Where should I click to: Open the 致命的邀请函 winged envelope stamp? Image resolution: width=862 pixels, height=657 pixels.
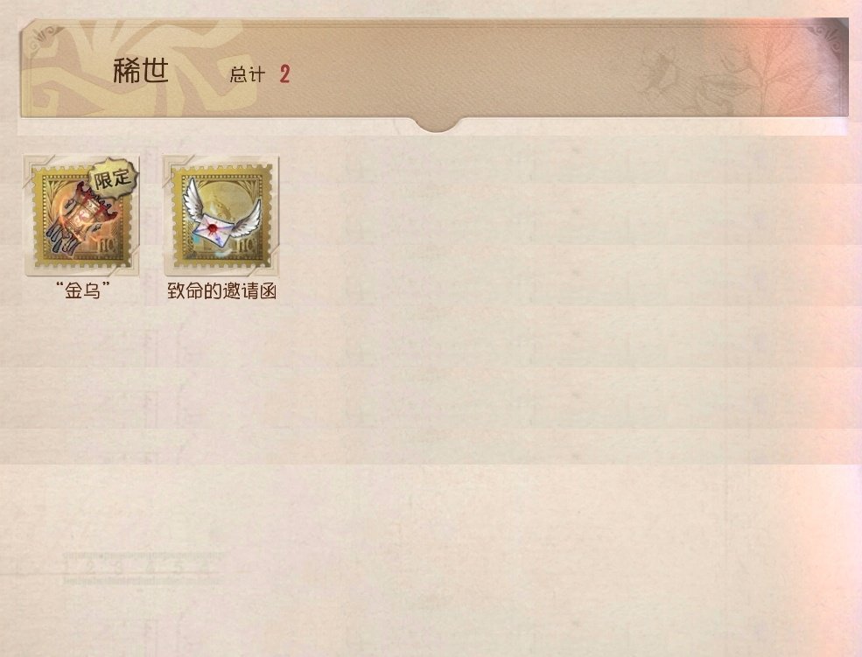pyautogui.click(x=221, y=215)
